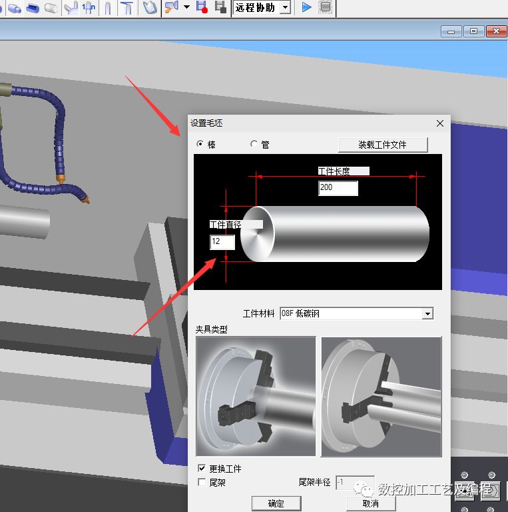Click the 装载工件文件 button
The image size is (508, 512).
pos(383,145)
